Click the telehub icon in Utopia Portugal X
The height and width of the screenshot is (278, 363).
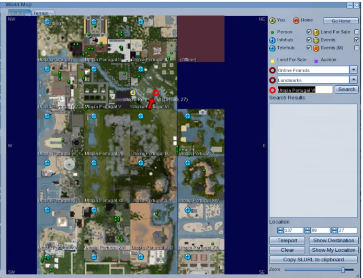pos(188,116)
